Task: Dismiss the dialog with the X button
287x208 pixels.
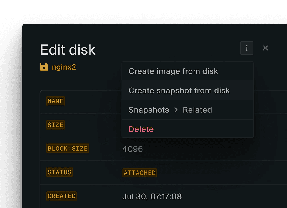Action: [x=265, y=48]
